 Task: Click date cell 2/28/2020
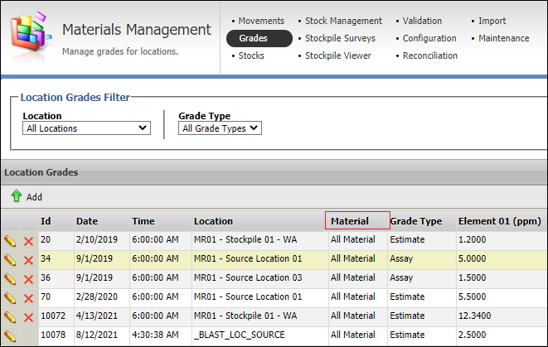pos(97,296)
